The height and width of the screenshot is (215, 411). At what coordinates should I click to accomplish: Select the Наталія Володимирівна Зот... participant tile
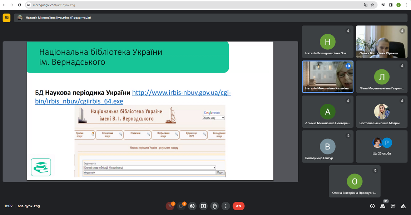click(x=328, y=42)
